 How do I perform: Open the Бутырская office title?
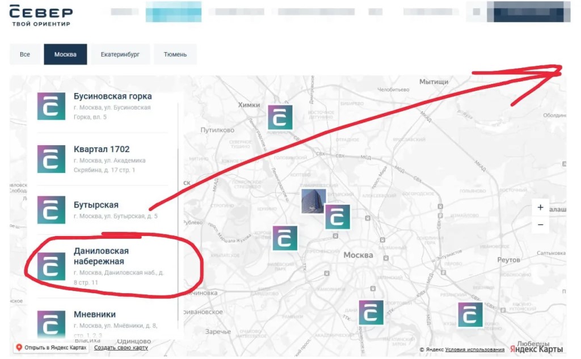[96, 205]
